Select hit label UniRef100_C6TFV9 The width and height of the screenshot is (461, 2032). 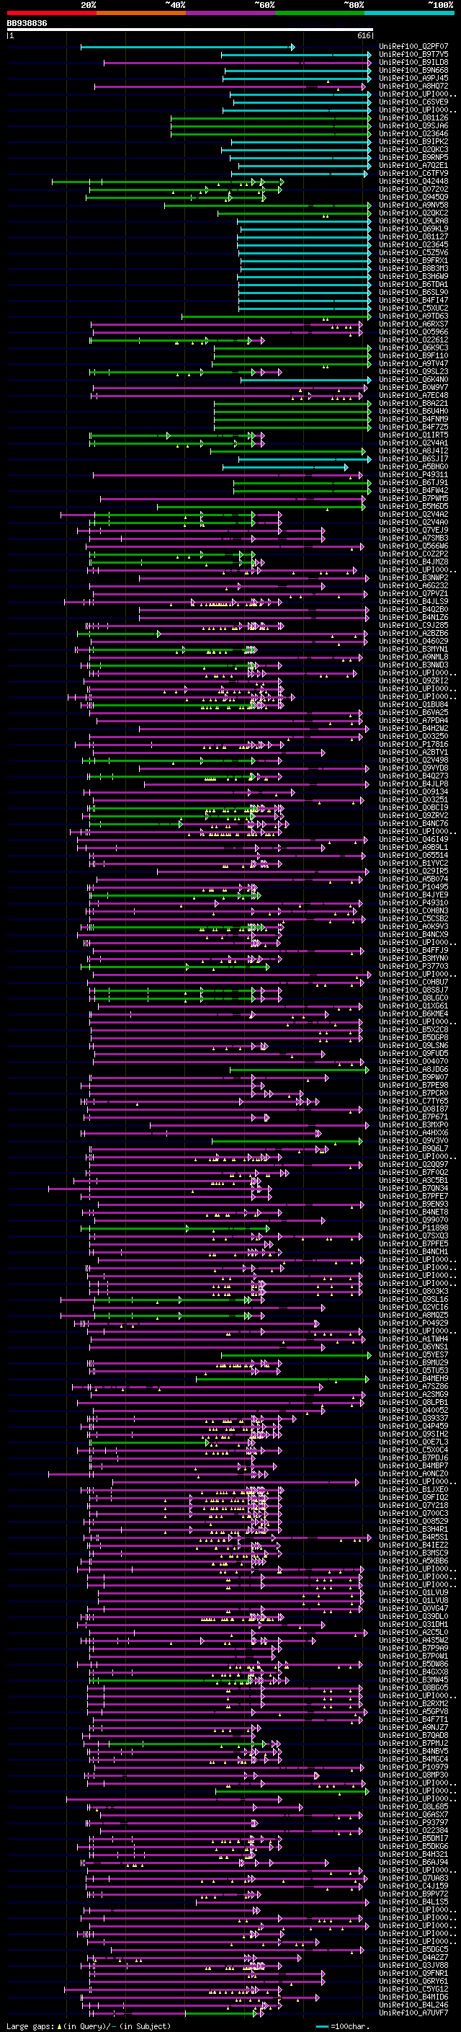point(413,174)
